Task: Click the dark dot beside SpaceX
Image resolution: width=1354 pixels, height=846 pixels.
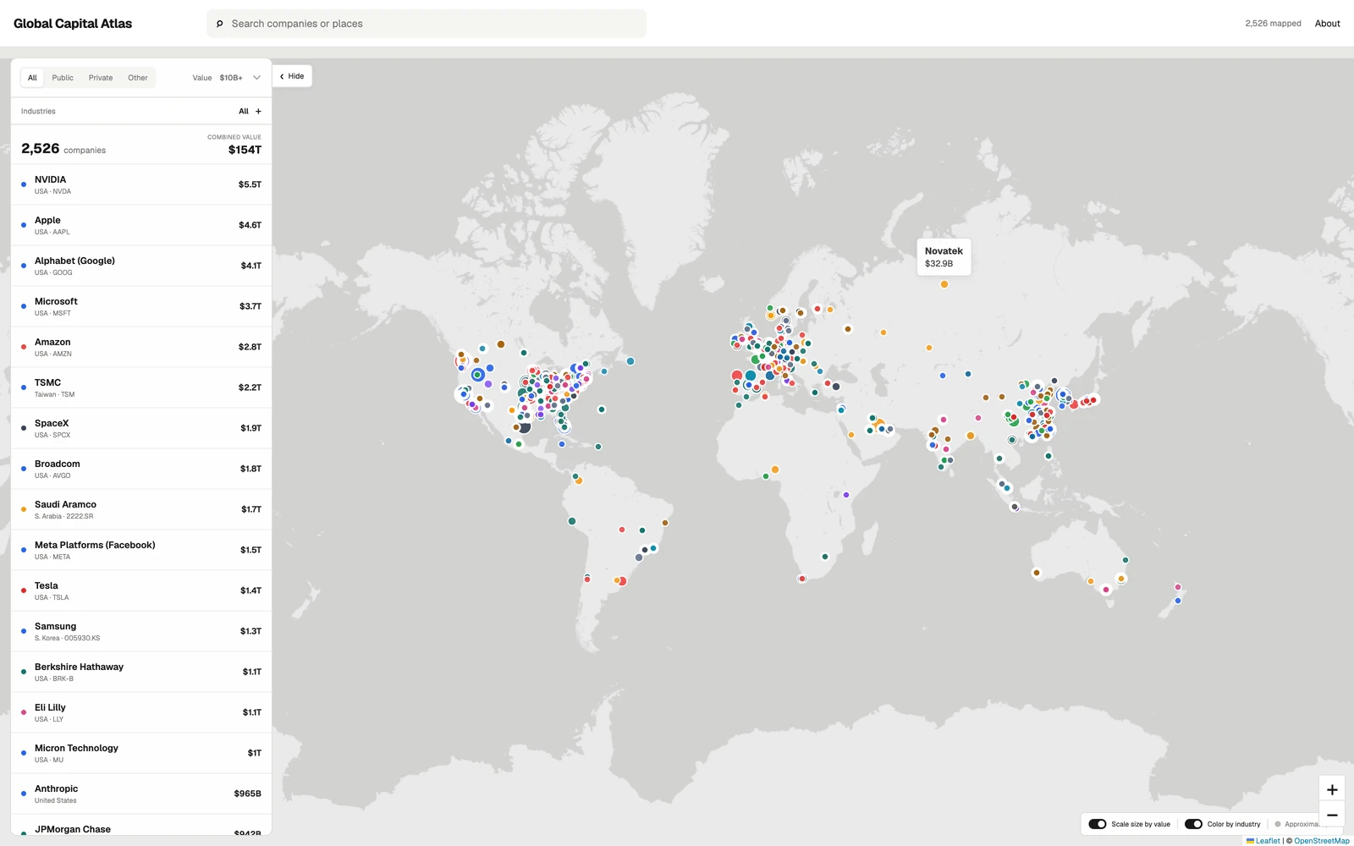Action: tap(24, 428)
